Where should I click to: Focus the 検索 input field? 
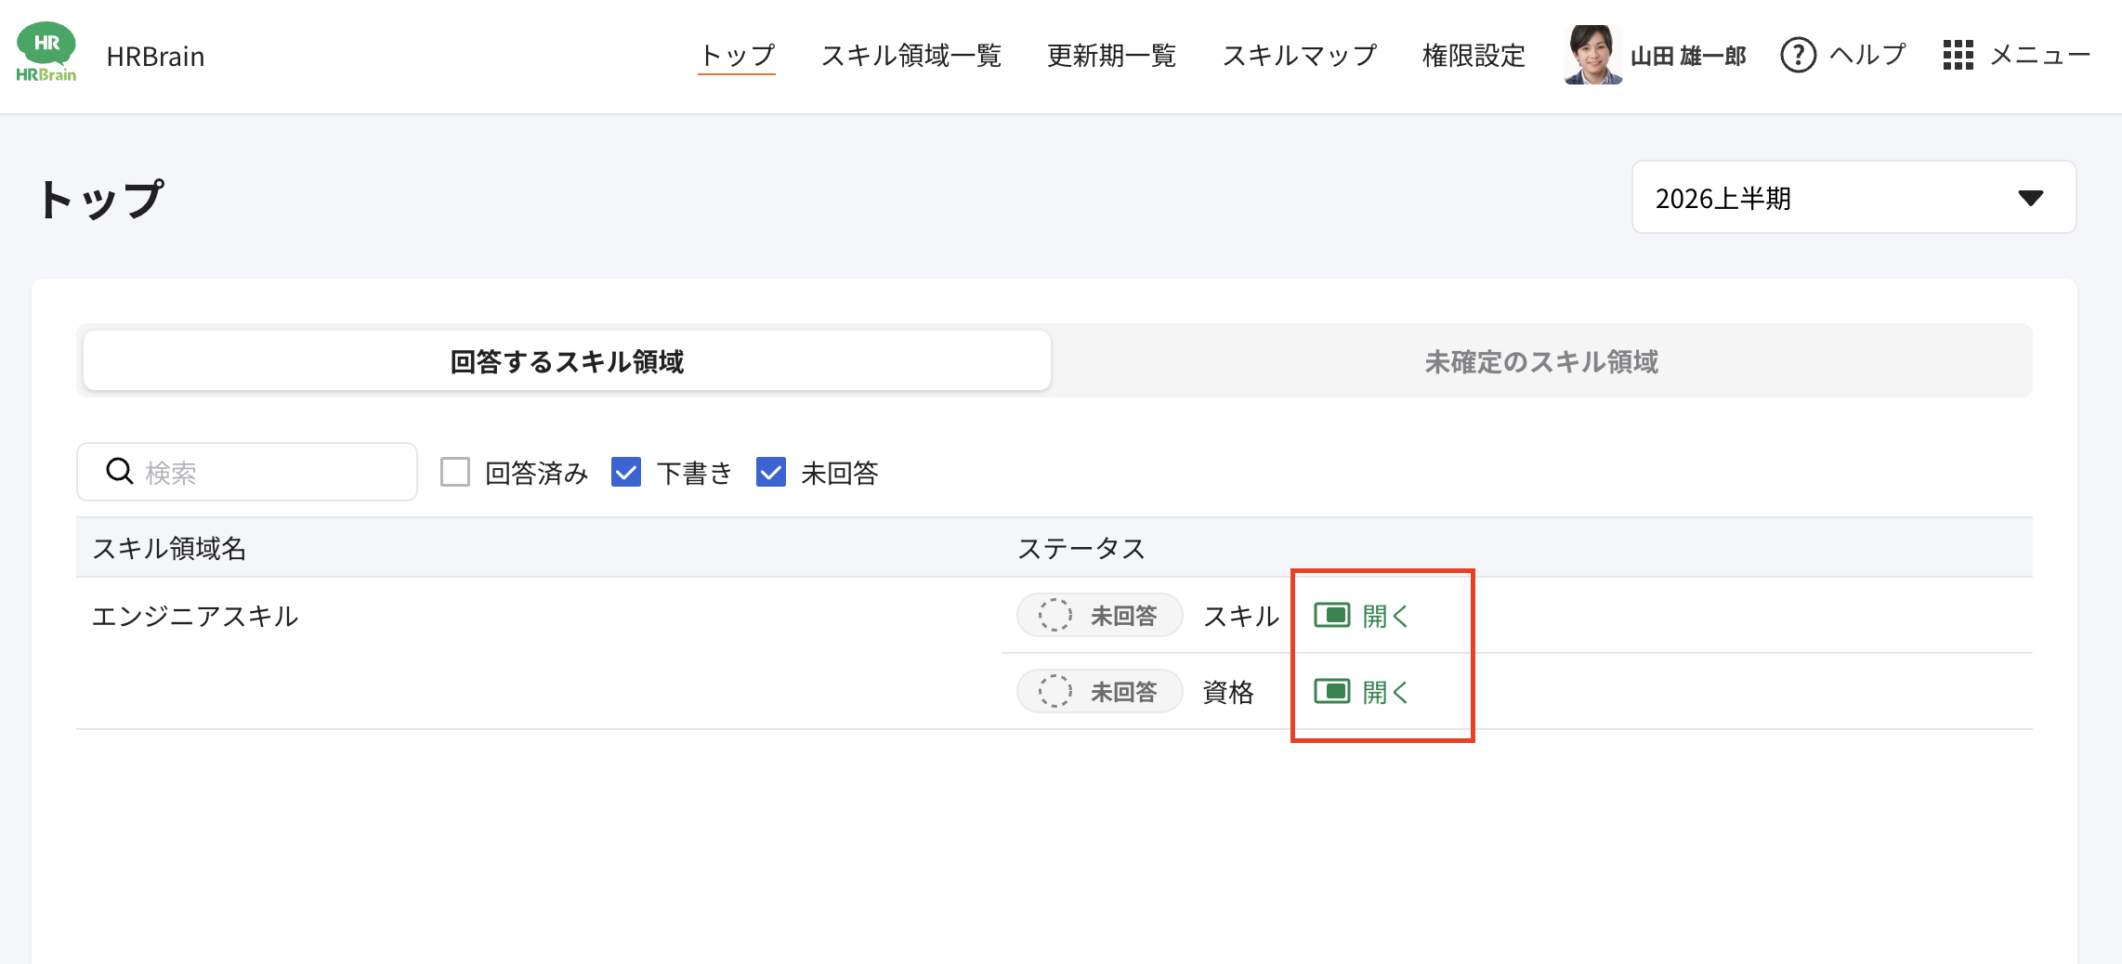coord(247,472)
